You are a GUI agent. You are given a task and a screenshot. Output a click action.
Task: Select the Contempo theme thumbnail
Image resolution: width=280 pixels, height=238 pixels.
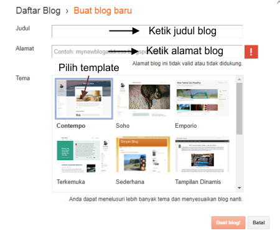coord(84,98)
